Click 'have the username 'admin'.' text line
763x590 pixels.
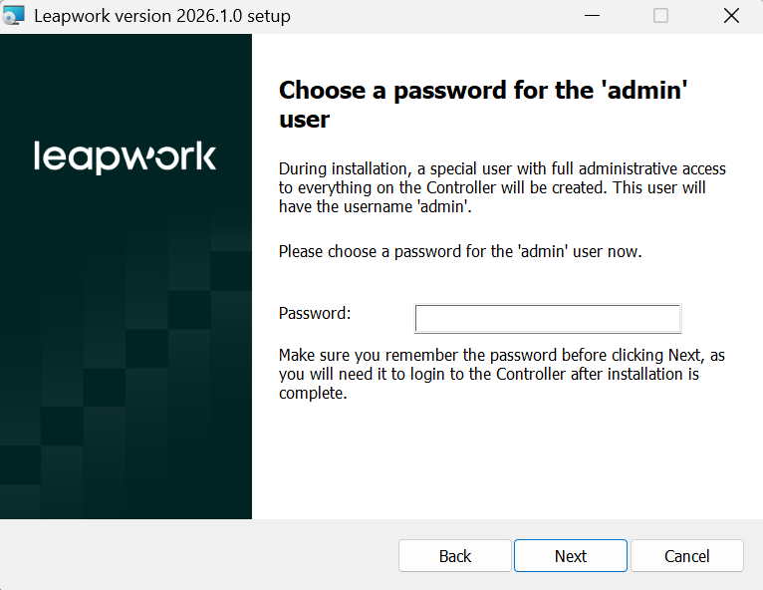376,206
